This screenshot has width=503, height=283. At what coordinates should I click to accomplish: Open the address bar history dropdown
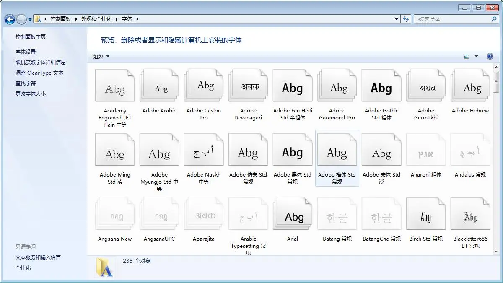(397, 19)
